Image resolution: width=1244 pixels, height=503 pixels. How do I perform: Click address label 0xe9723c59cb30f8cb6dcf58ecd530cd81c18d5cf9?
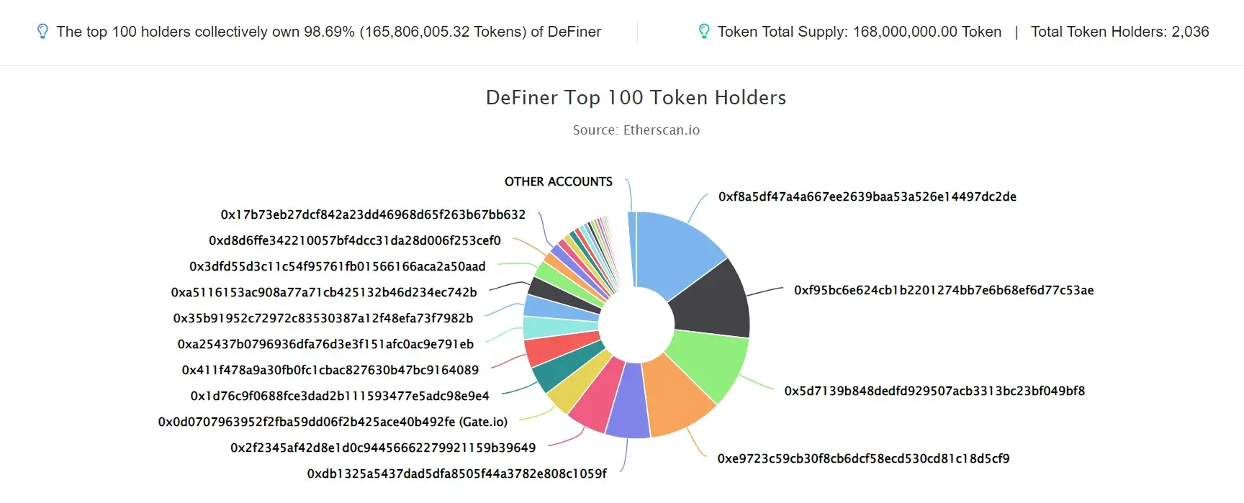863,458
